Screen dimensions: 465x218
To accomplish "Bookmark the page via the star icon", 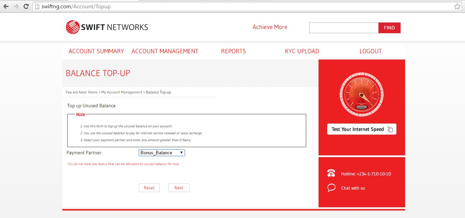I will click(x=458, y=6).
